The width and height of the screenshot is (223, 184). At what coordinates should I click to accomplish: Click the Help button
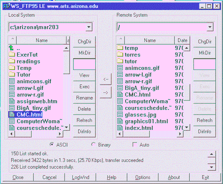point(111,177)
